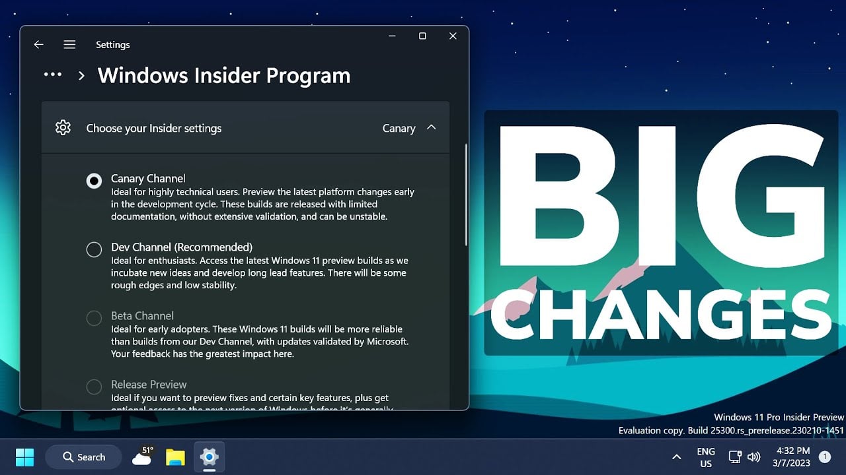The height and width of the screenshot is (475, 846).
Task: Select the Dev Channel (Recommended) option
Action: click(94, 249)
